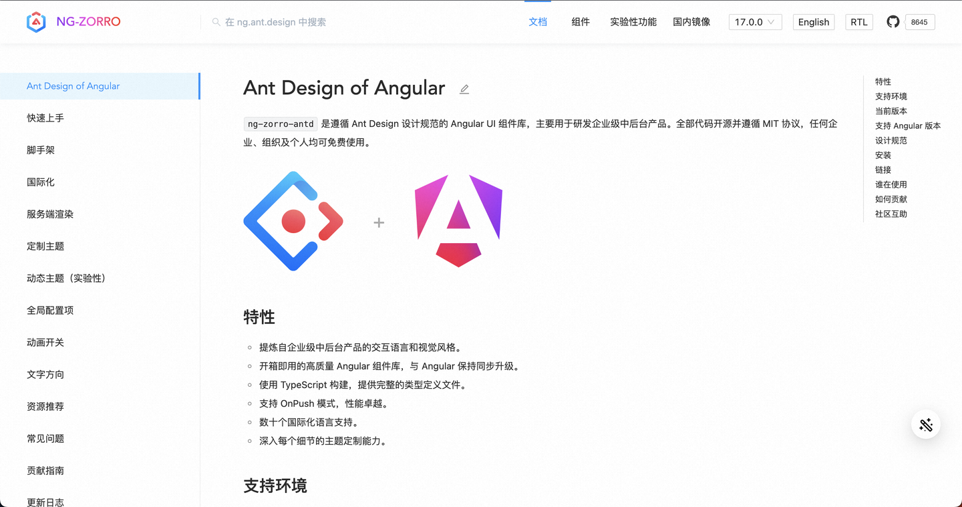Select the 定制主题 sidebar entry
The image size is (962, 507).
tap(45, 246)
